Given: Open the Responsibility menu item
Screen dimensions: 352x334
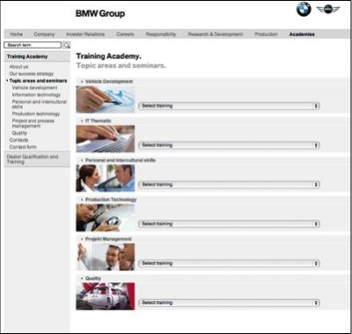Looking at the screenshot, I should [x=161, y=34].
